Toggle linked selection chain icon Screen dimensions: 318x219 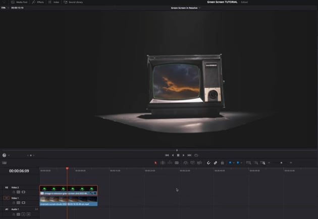pos(216,162)
